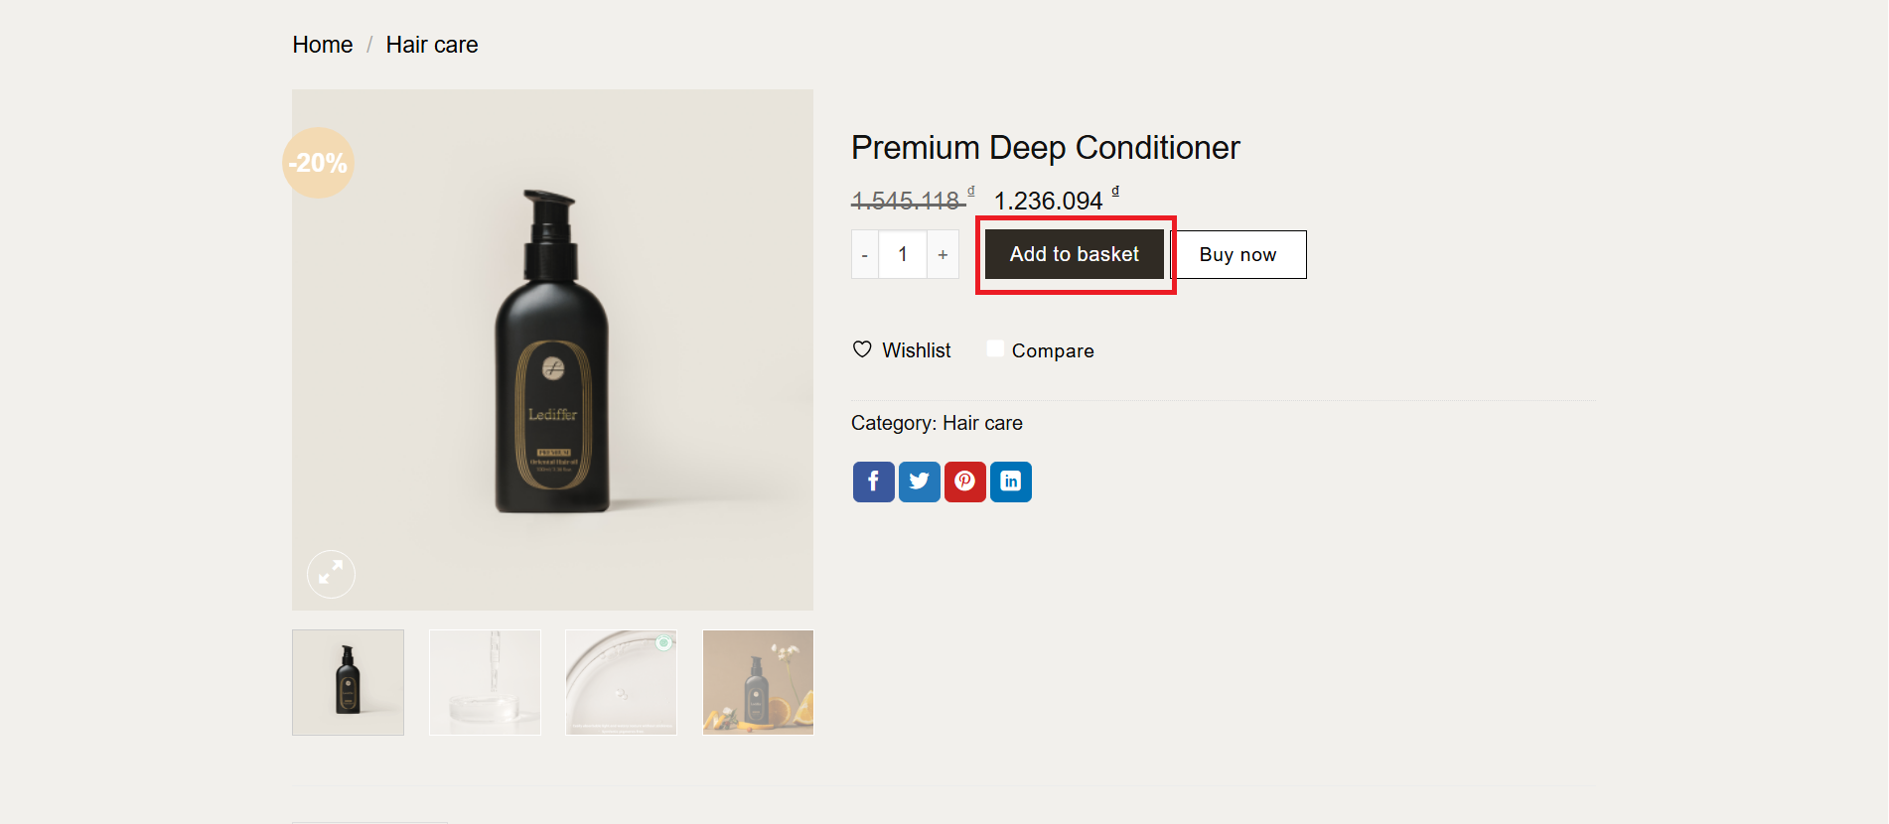Add conditioner to basket
Image resolution: width=1889 pixels, height=824 pixels.
1074,254
